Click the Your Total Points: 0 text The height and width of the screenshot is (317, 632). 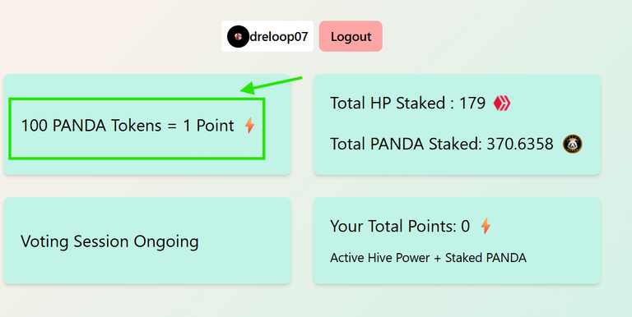pos(400,226)
